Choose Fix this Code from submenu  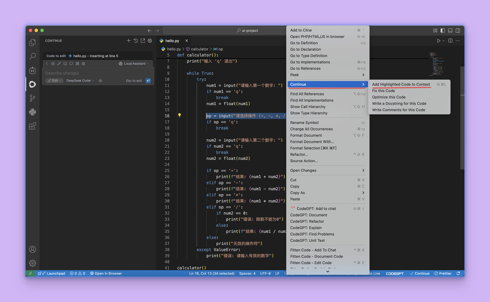pyautogui.click(x=383, y=91)
